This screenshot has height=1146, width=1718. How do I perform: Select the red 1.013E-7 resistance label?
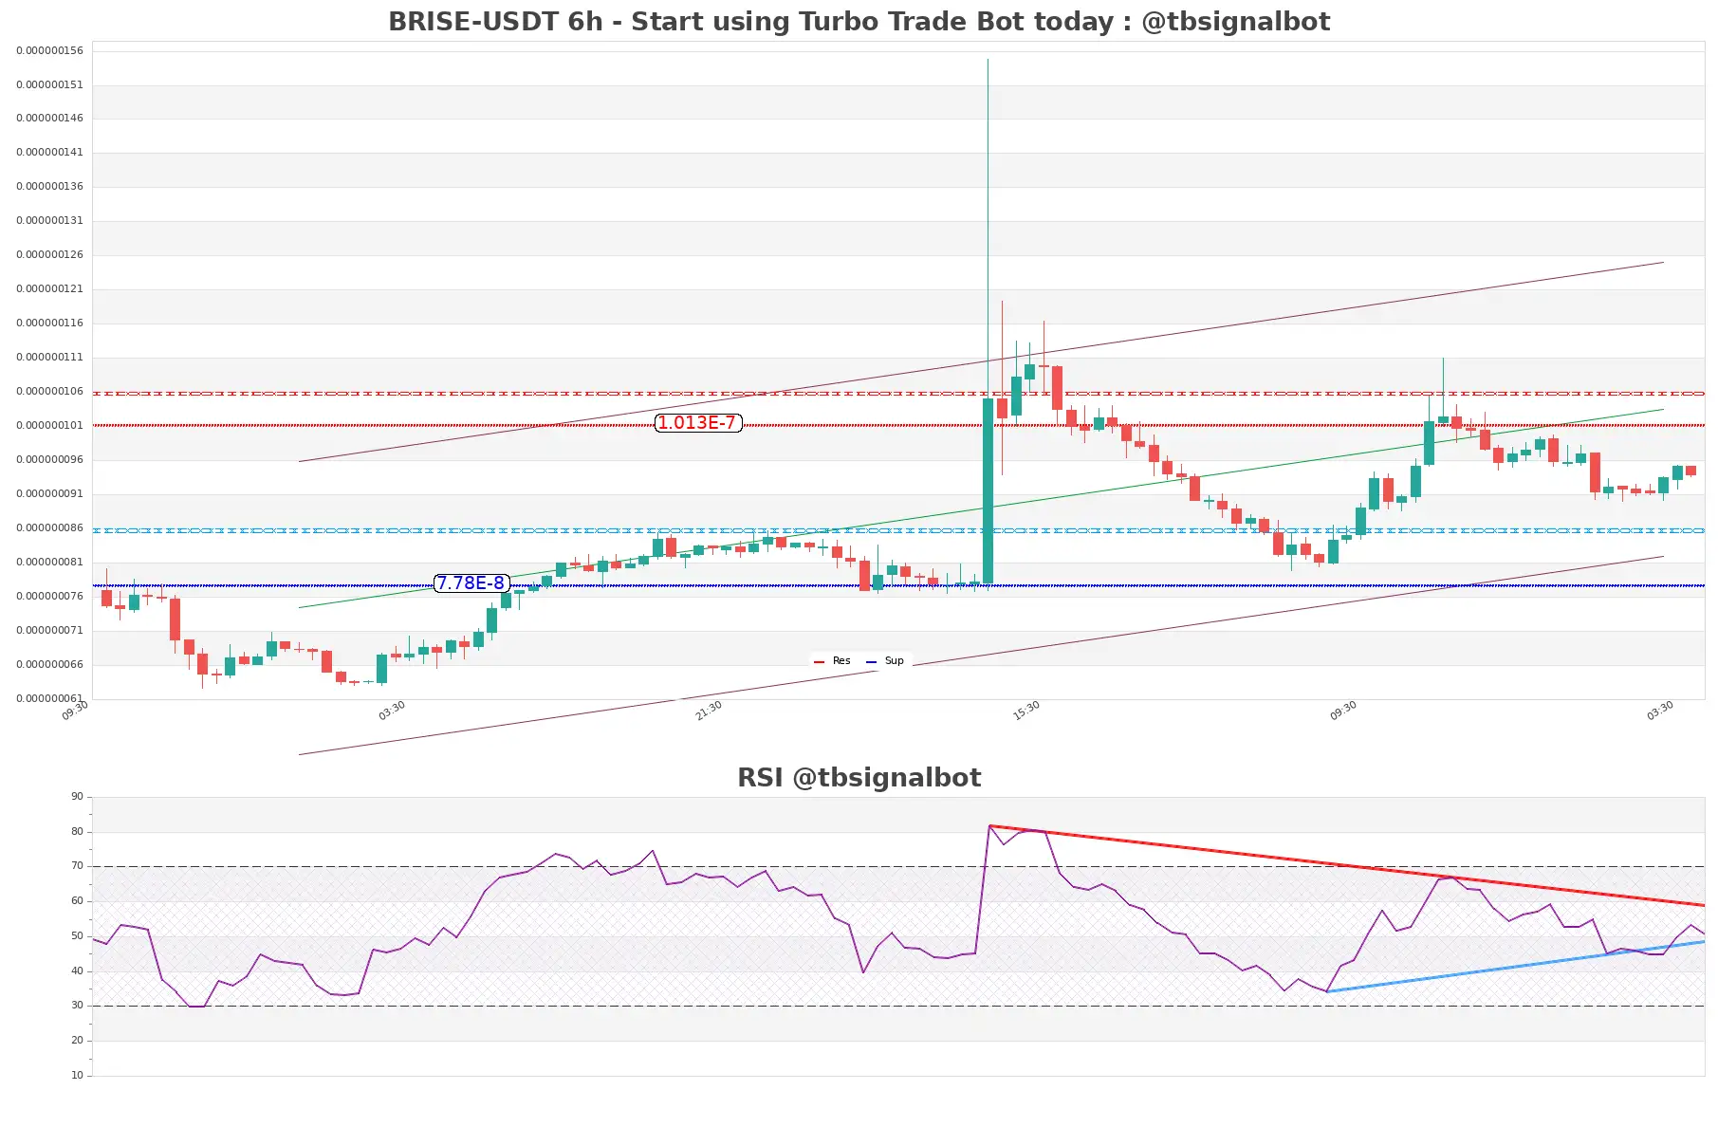698,423
